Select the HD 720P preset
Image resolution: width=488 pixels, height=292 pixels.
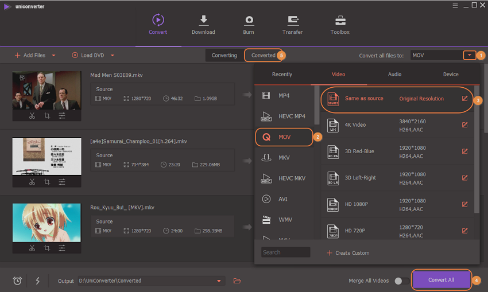pyautogui.click(x=397, y=229)
